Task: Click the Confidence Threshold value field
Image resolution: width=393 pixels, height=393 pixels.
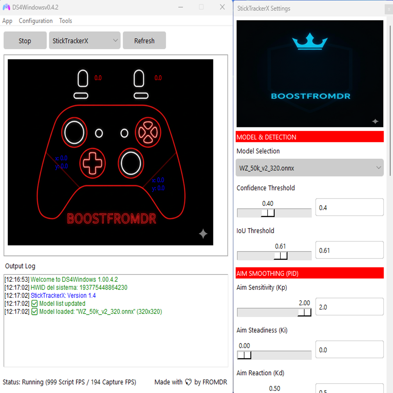Action: coord(349,207)
